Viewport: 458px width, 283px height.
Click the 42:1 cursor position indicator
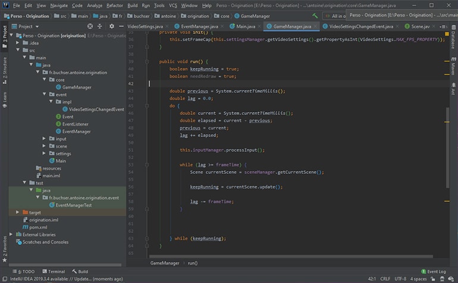(x=372, y=279)
